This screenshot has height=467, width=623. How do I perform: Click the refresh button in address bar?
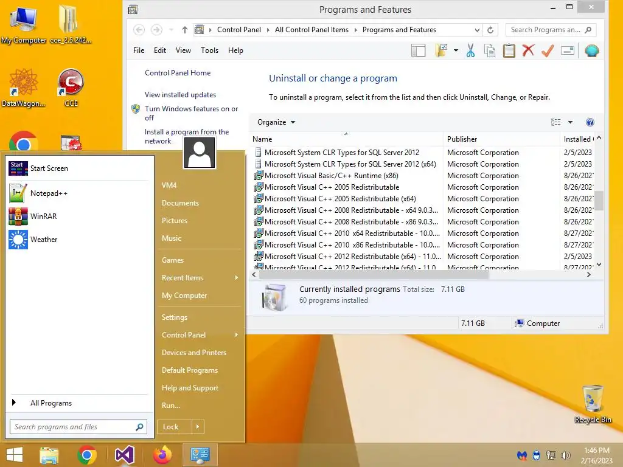490,30
